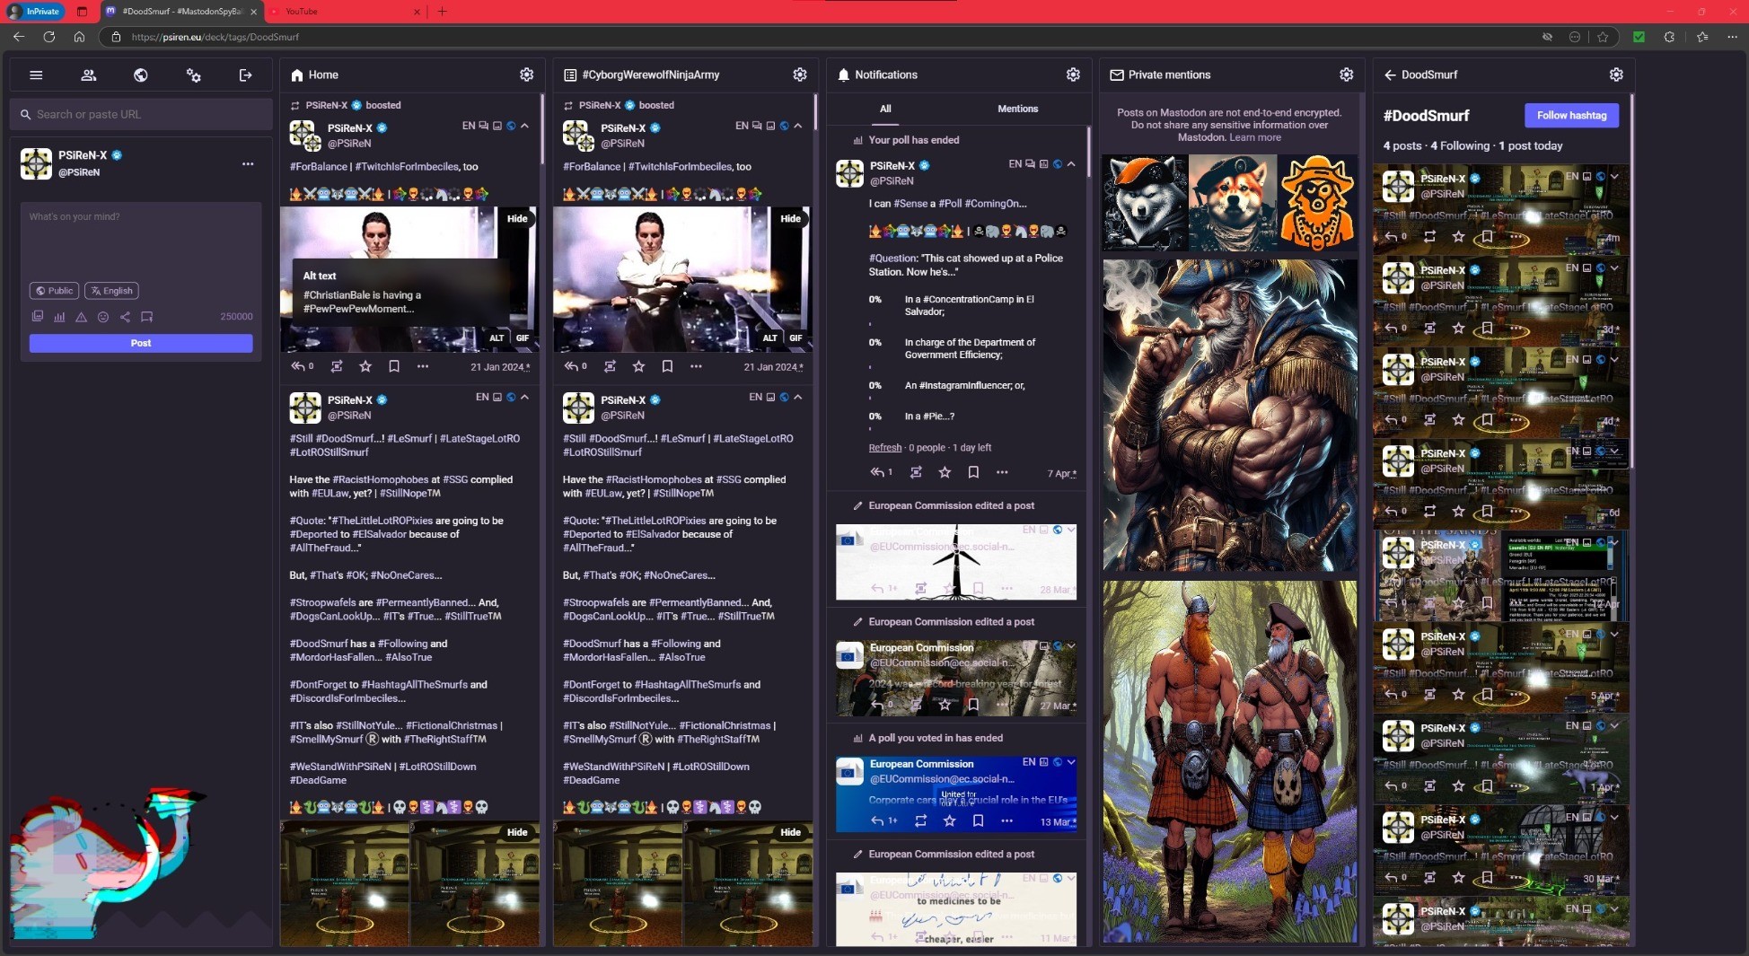Expand the 3d-old post in DoodSmurf column
The height and width of the screenshot is (956, 1749).
(x=1614, y=268)
